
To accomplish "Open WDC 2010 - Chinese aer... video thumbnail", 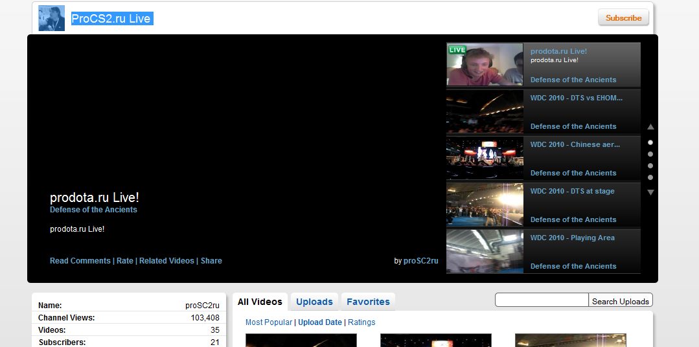I will pos(485,158).
